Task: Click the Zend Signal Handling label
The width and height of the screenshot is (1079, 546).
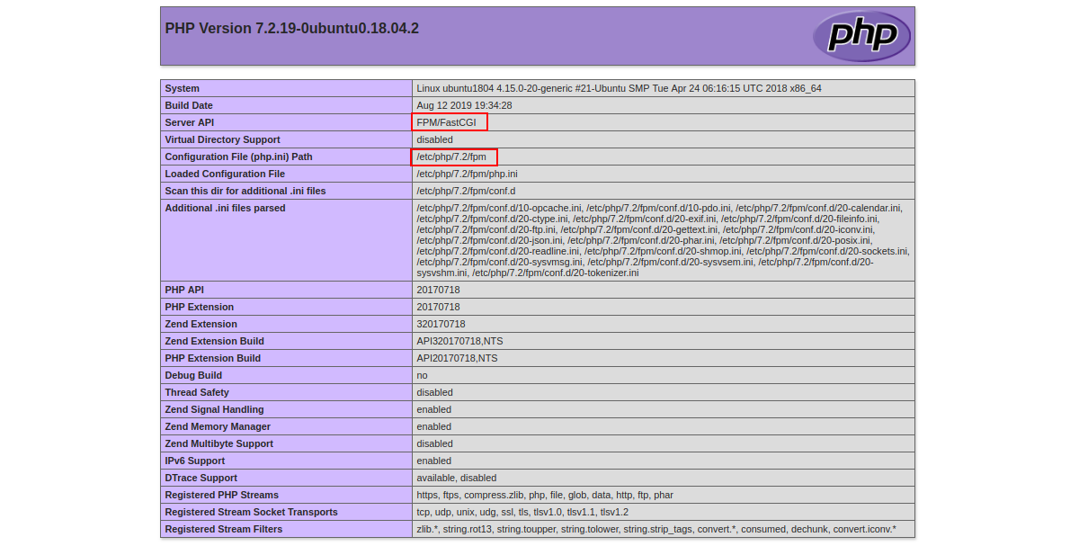Action: click(214, 409)
